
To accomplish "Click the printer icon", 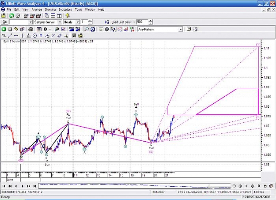I will click(x=30, y=29).
